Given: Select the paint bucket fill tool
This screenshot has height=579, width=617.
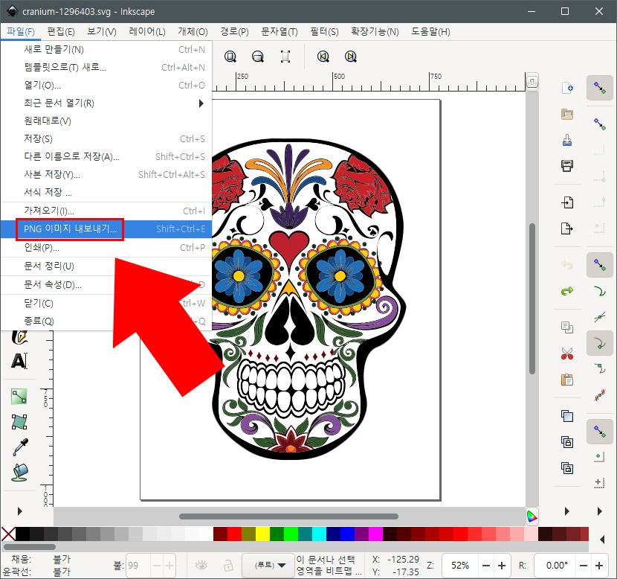Looking at the screenshot, I should coord(19,473).
